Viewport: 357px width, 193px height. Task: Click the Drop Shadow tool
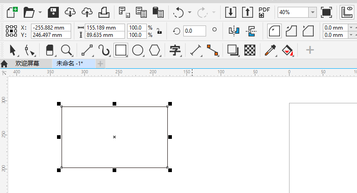(233, 50)
